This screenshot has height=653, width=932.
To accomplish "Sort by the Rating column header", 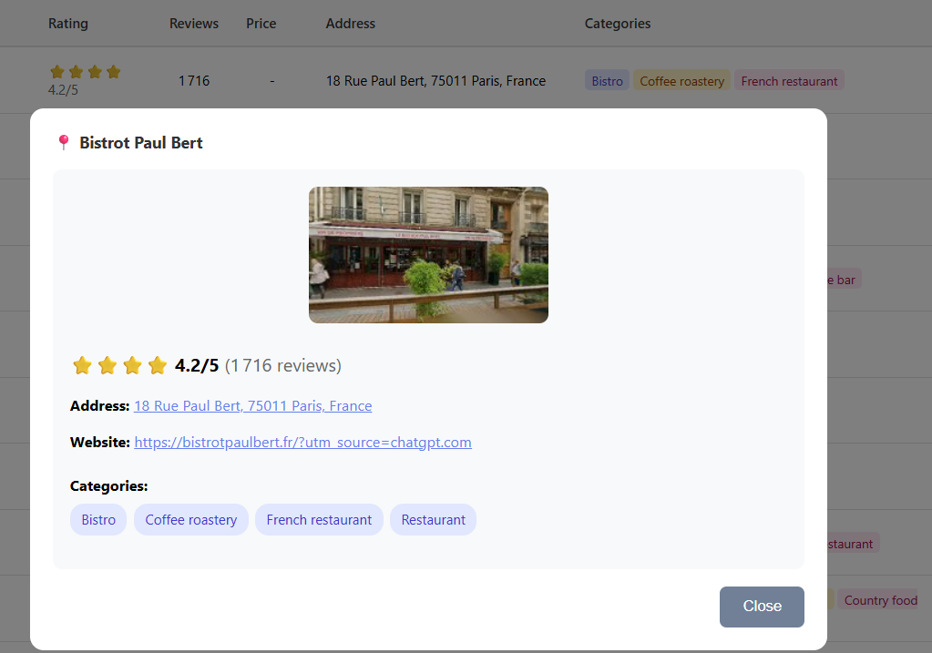I will click(68, 24).
